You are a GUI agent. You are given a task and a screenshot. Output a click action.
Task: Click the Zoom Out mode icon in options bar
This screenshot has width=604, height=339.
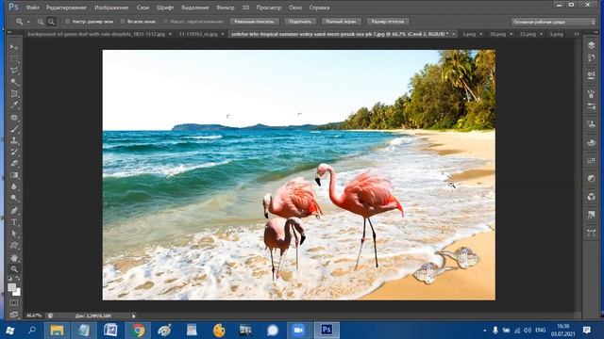tap(51, 22)
